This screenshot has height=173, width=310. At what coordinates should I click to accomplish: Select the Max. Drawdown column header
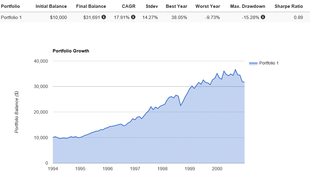pos(248,6)
